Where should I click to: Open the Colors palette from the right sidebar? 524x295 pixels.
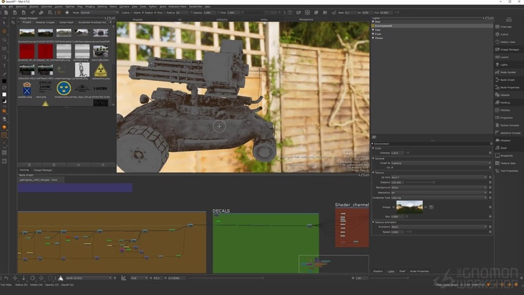coord(504,34)
